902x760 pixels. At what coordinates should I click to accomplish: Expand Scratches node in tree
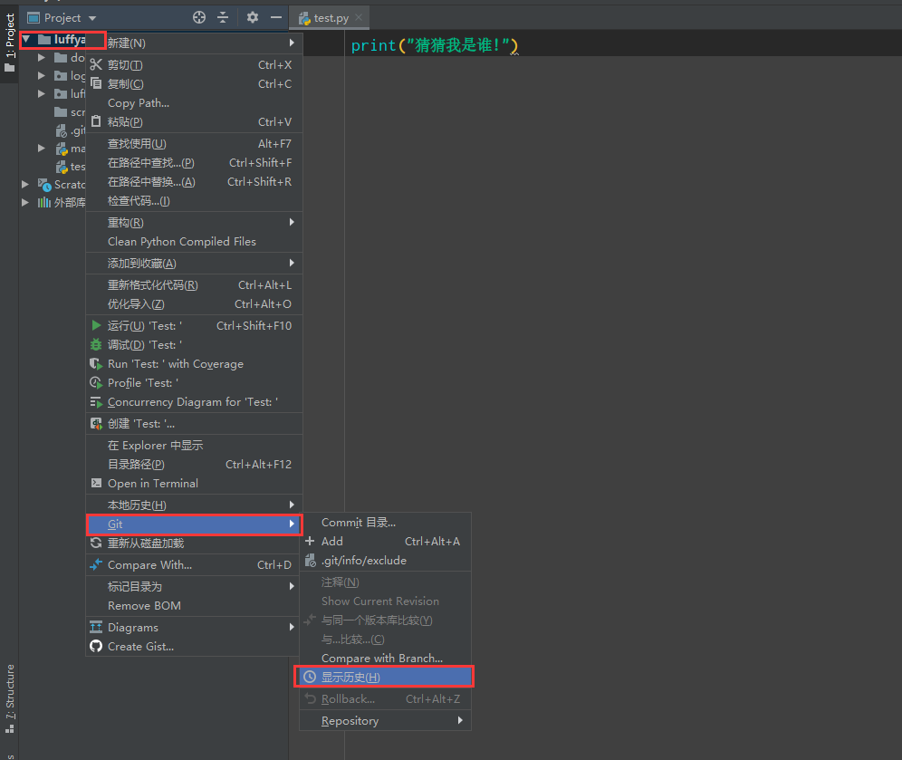coord(25,184)
